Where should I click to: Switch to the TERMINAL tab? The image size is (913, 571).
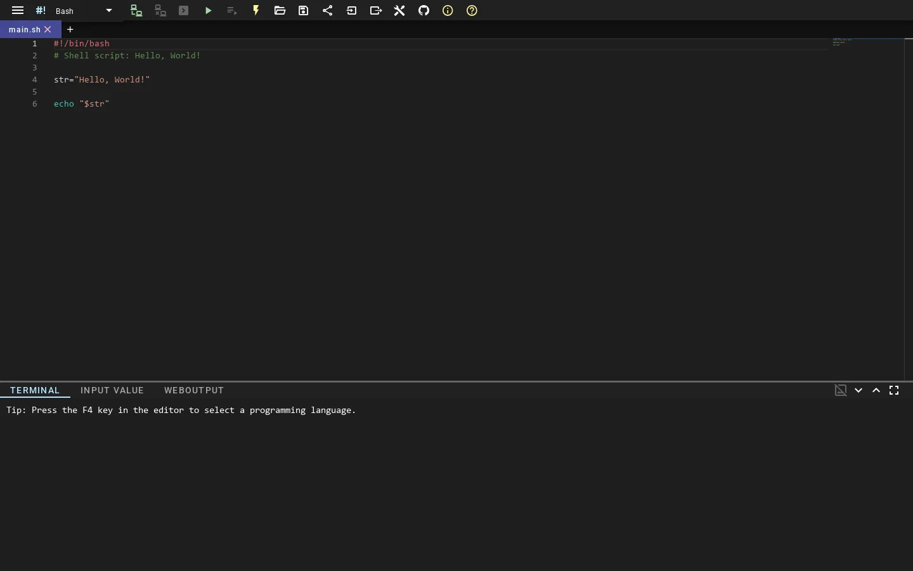pos(35,391)
